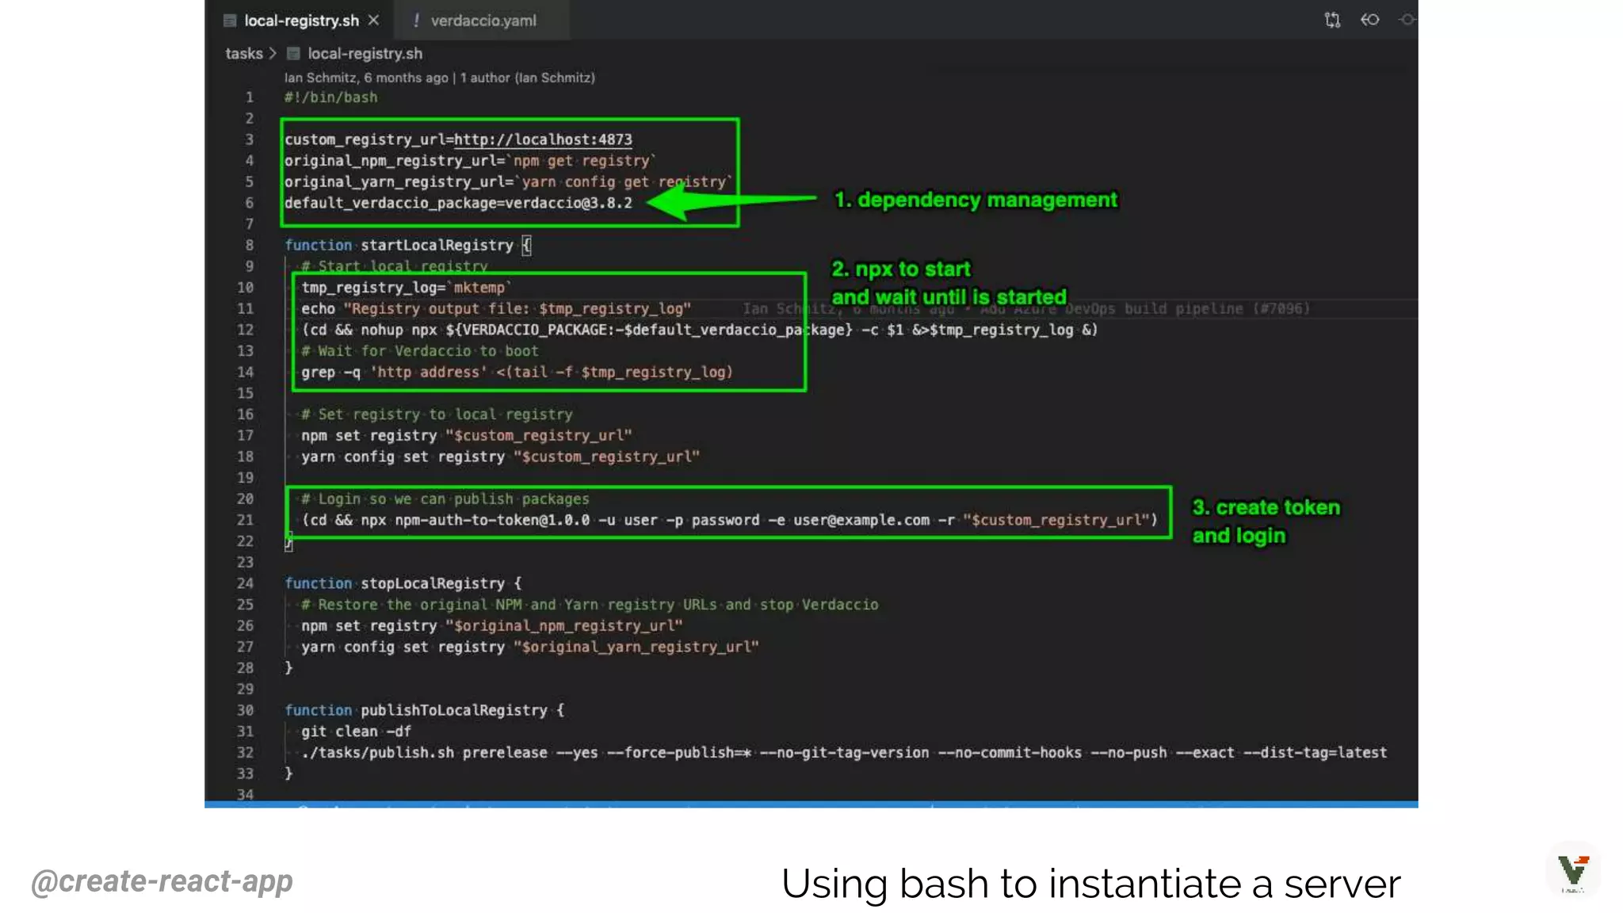Click the file icon on local-registry.sh tab
This screenshot has height=913, width=1623.
click(230, 21)
